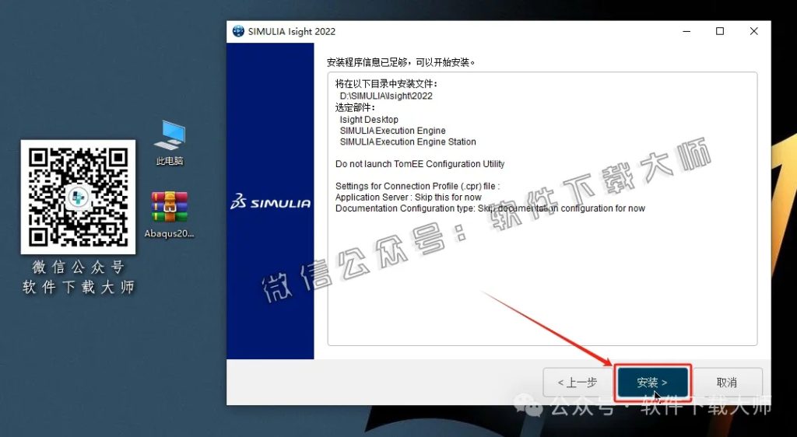Viewport: 797px width, 437px height.
Task: Maximize the SIMULIA Isight 2022 window
Action: (x=720, y=31)
